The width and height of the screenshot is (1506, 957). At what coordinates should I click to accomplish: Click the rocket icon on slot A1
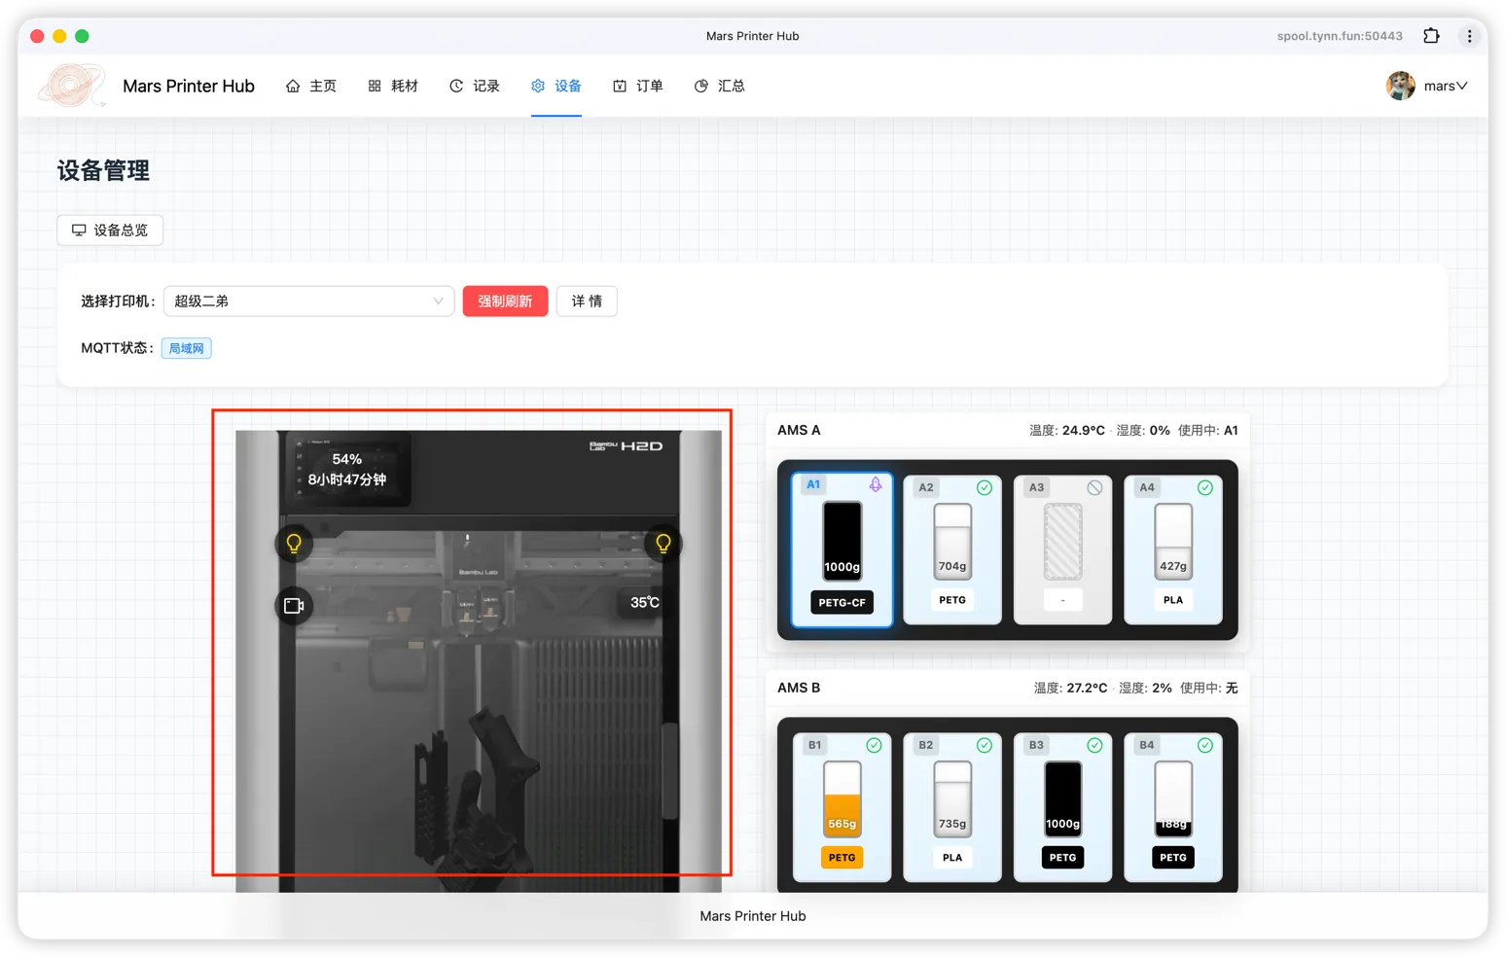point(876,484)
